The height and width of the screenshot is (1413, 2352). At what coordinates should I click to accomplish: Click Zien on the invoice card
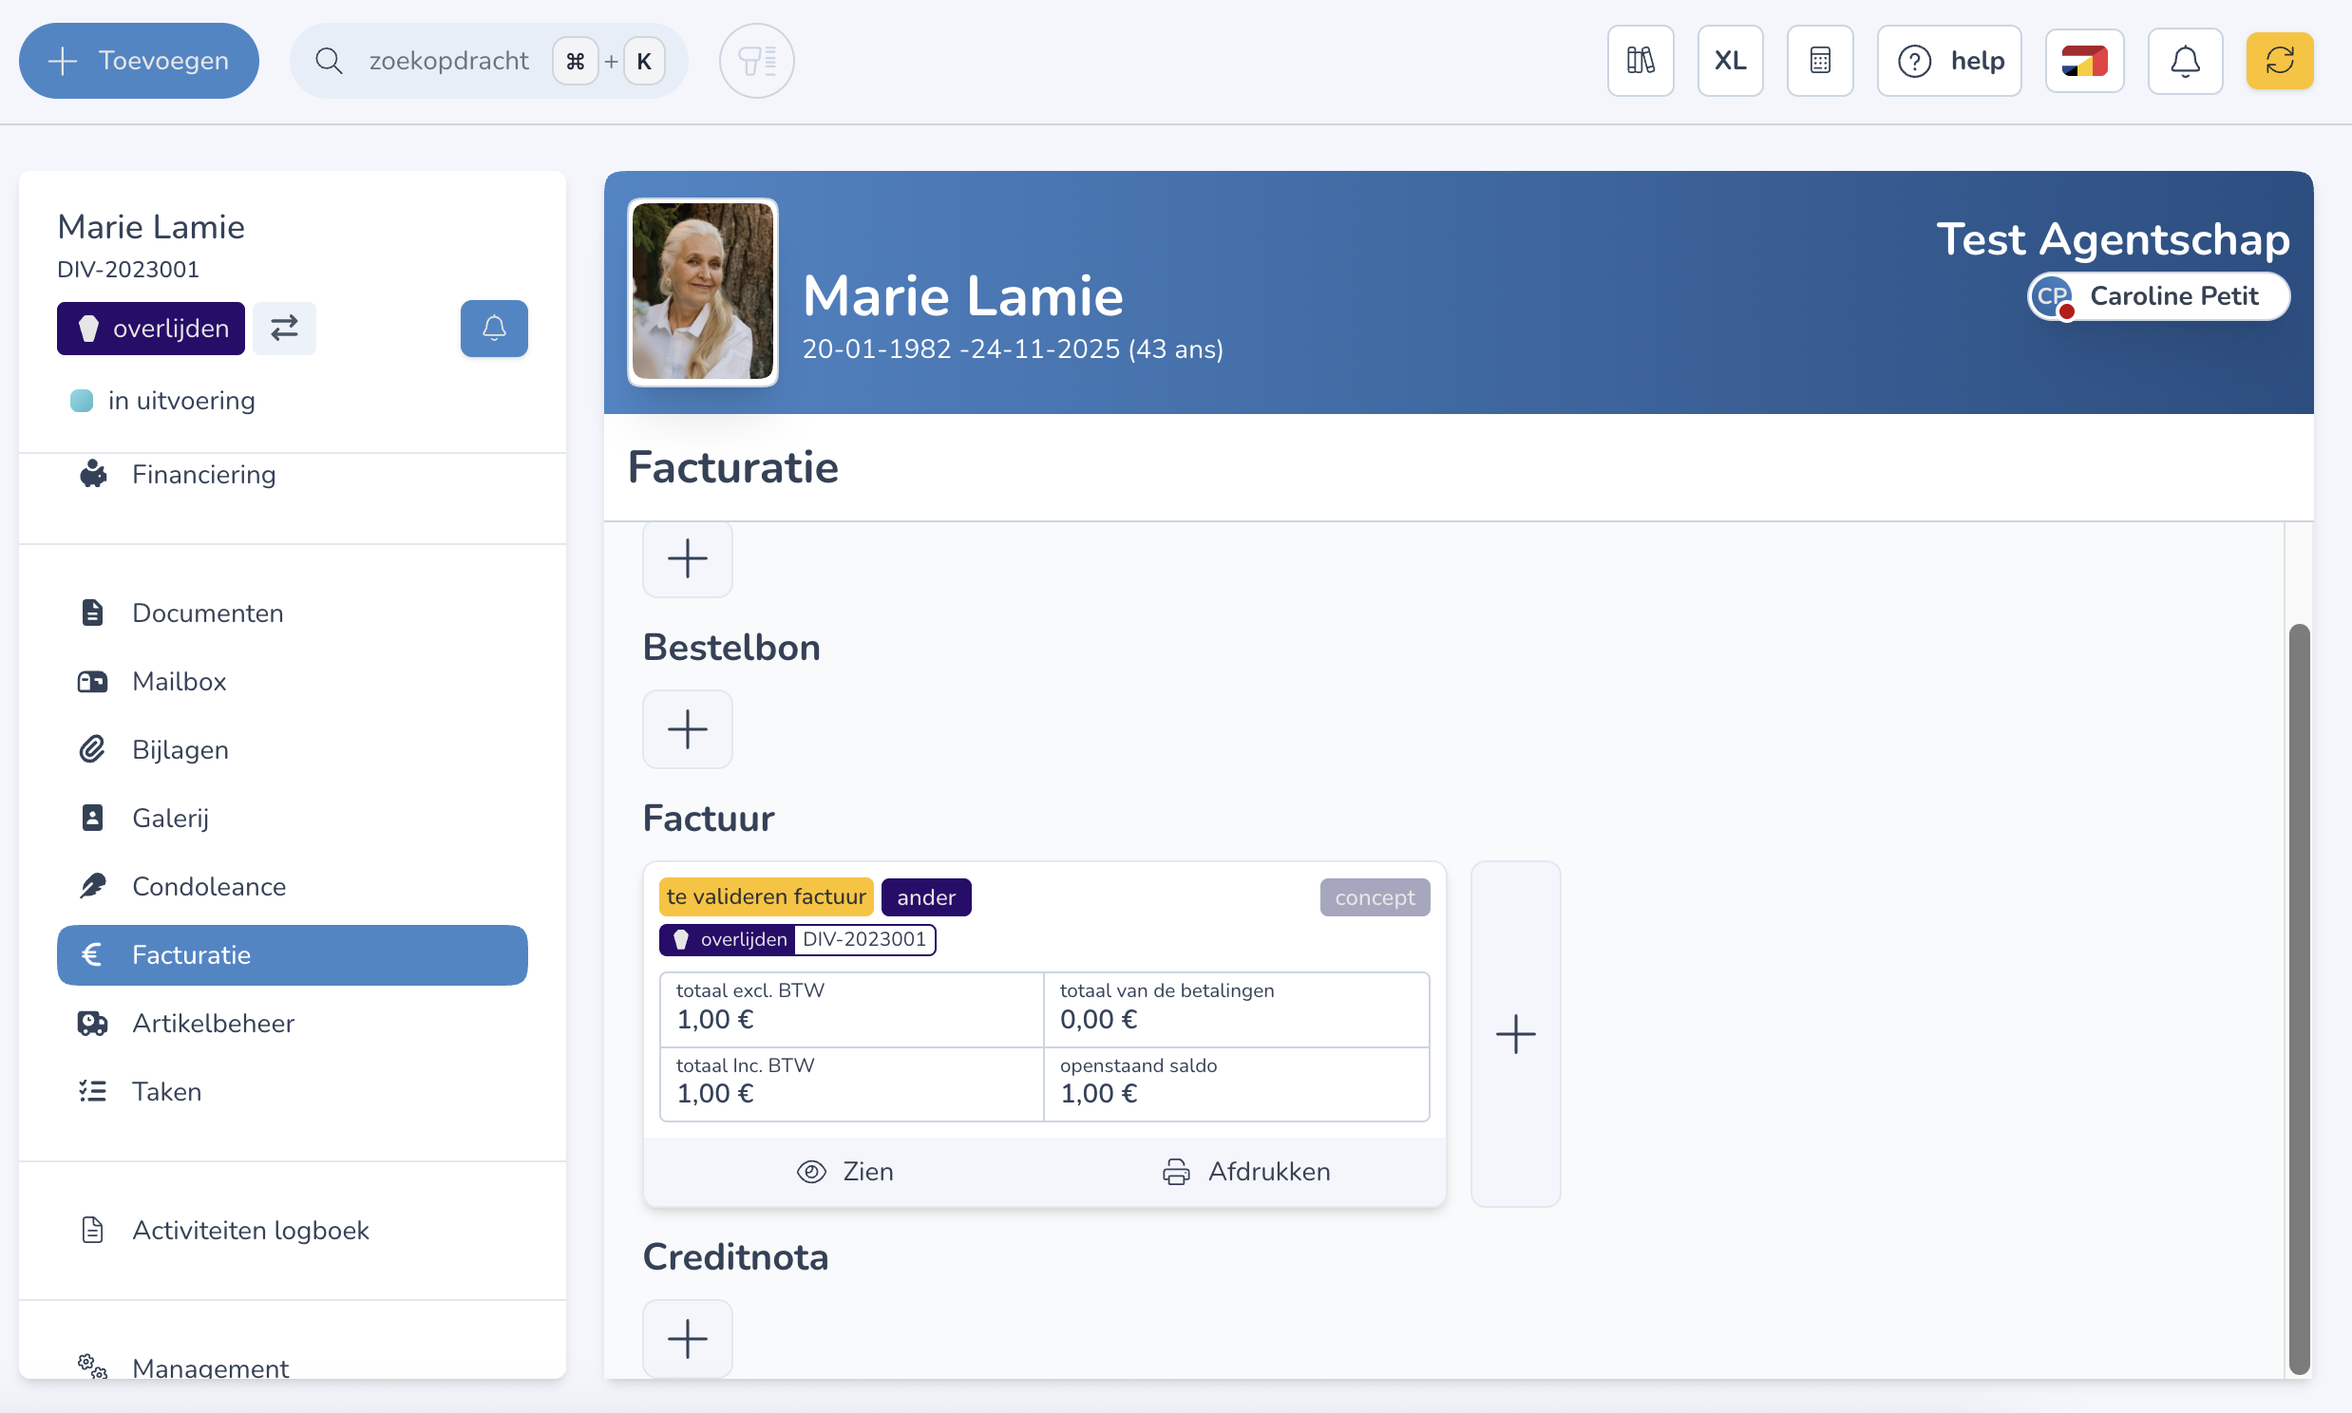[x=844, y=1171]
